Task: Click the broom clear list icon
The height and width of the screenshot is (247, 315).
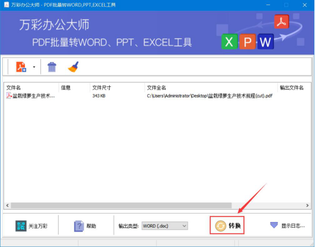Action: 73,67
